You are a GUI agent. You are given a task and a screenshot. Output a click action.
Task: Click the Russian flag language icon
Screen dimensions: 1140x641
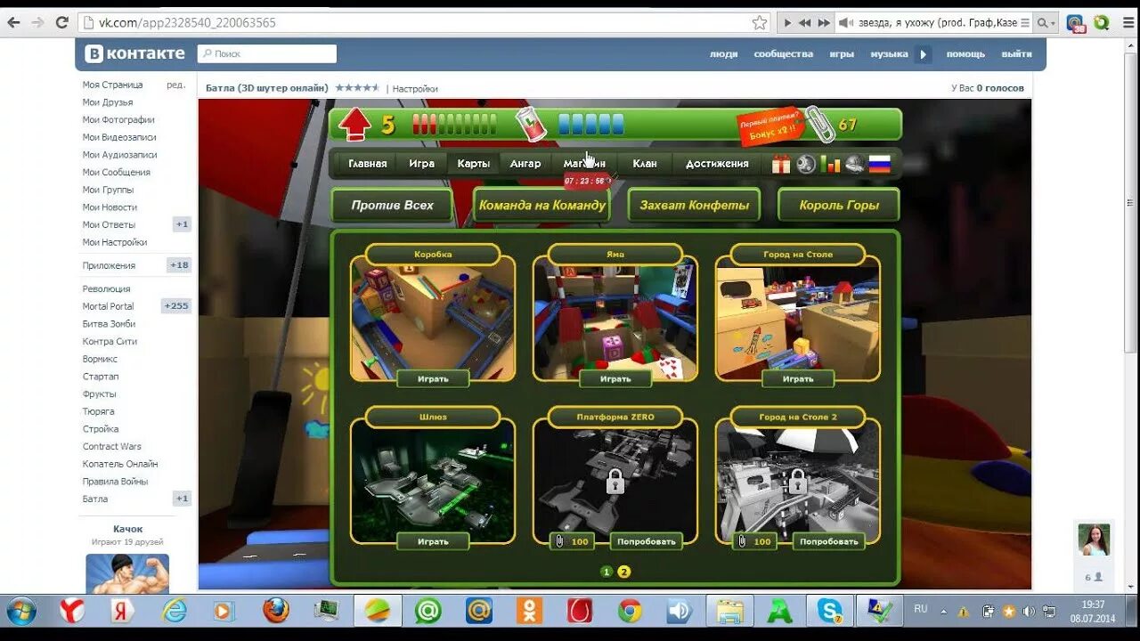[880, 164]
